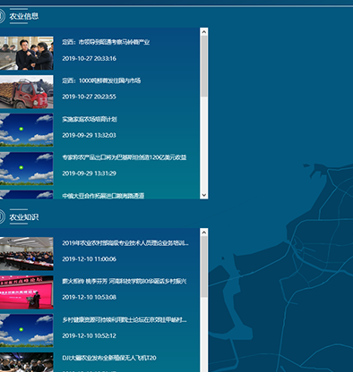The image size is (353, 372).
Task: Open the news headline dated 2019-10-27 20:33:16
Action: click(106, 42)
